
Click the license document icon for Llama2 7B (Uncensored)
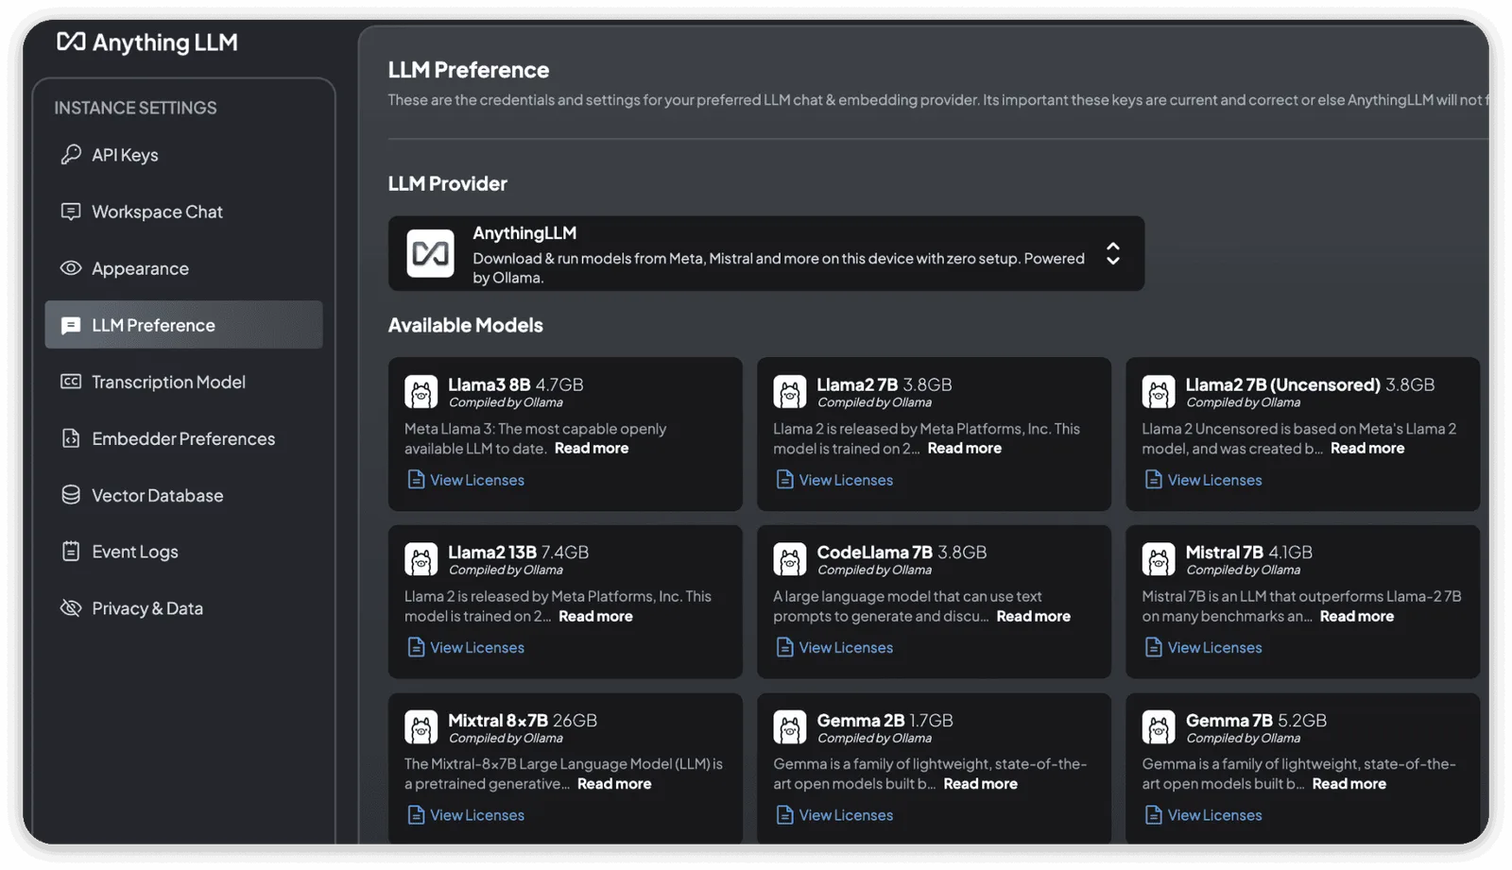1153,480
